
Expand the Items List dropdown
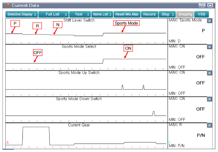point(102,14)
